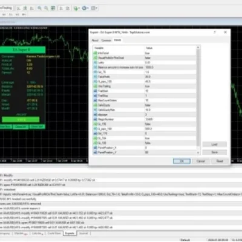Screen dimensions: 242x242
Task: Click the Cancel button in Expert dialog
Action: pyautogui.click(x=200, y=161)
